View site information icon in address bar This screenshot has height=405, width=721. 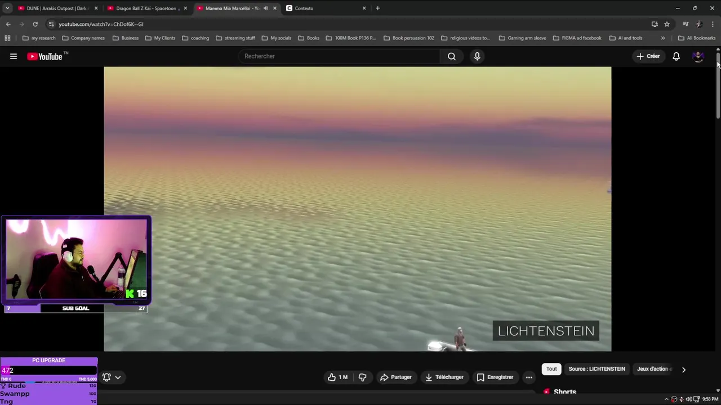click(51, 24)
